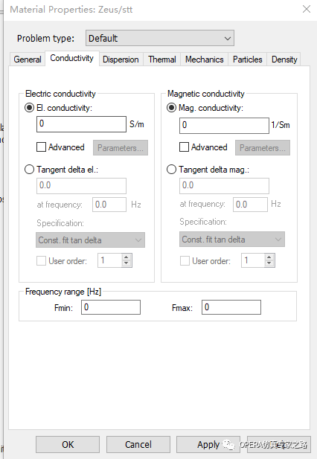Viewport: 317px width, 459px height.
Task: Focus the Fmin frequency input field
Action: coord(111,307)
